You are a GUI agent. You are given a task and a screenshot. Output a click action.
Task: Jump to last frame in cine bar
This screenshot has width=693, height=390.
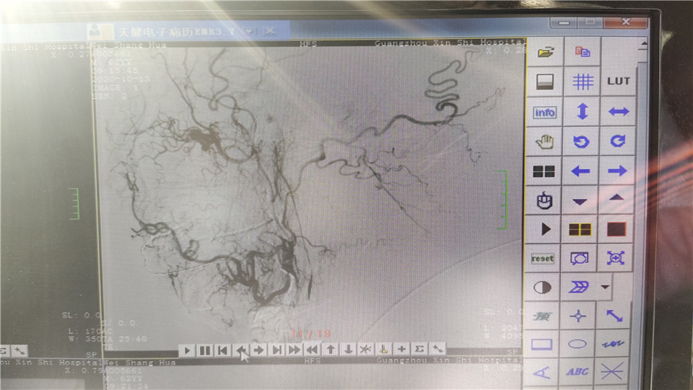277,350
